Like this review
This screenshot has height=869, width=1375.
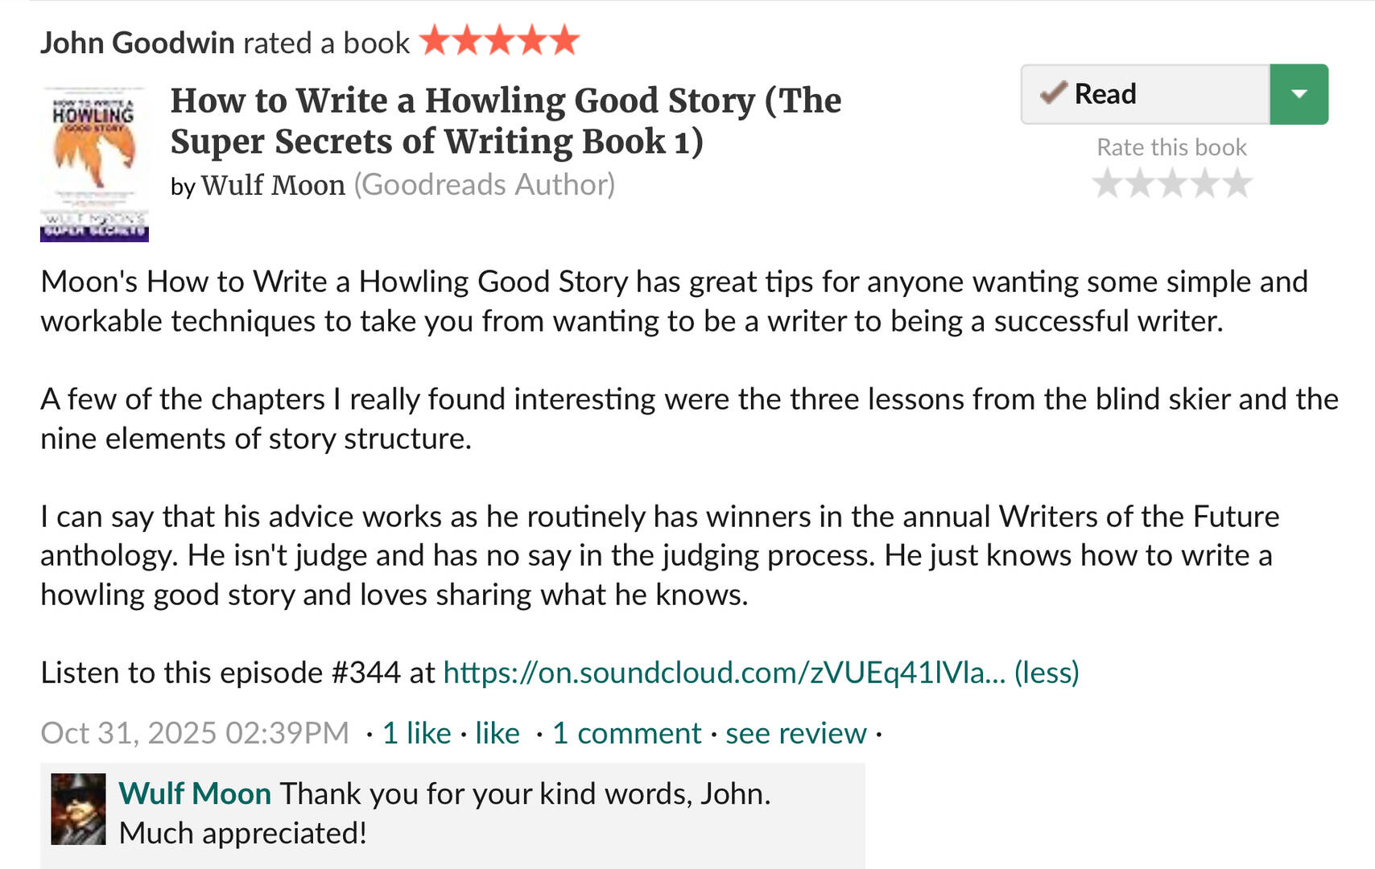tap(497, 734)
